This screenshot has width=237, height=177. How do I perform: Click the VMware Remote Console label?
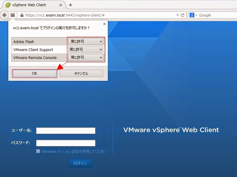(35, 58)
